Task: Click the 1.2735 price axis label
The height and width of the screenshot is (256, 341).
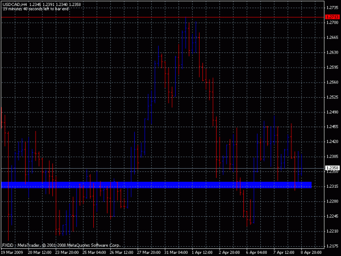Action: tap(332, 8)
